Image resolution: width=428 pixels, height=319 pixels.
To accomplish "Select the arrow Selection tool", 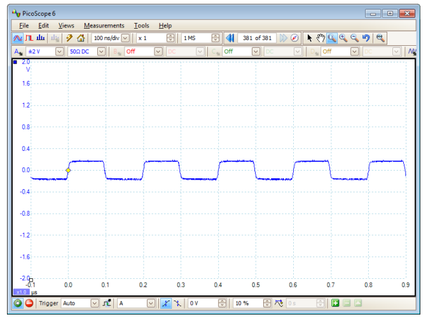I will tap(309, 38).
